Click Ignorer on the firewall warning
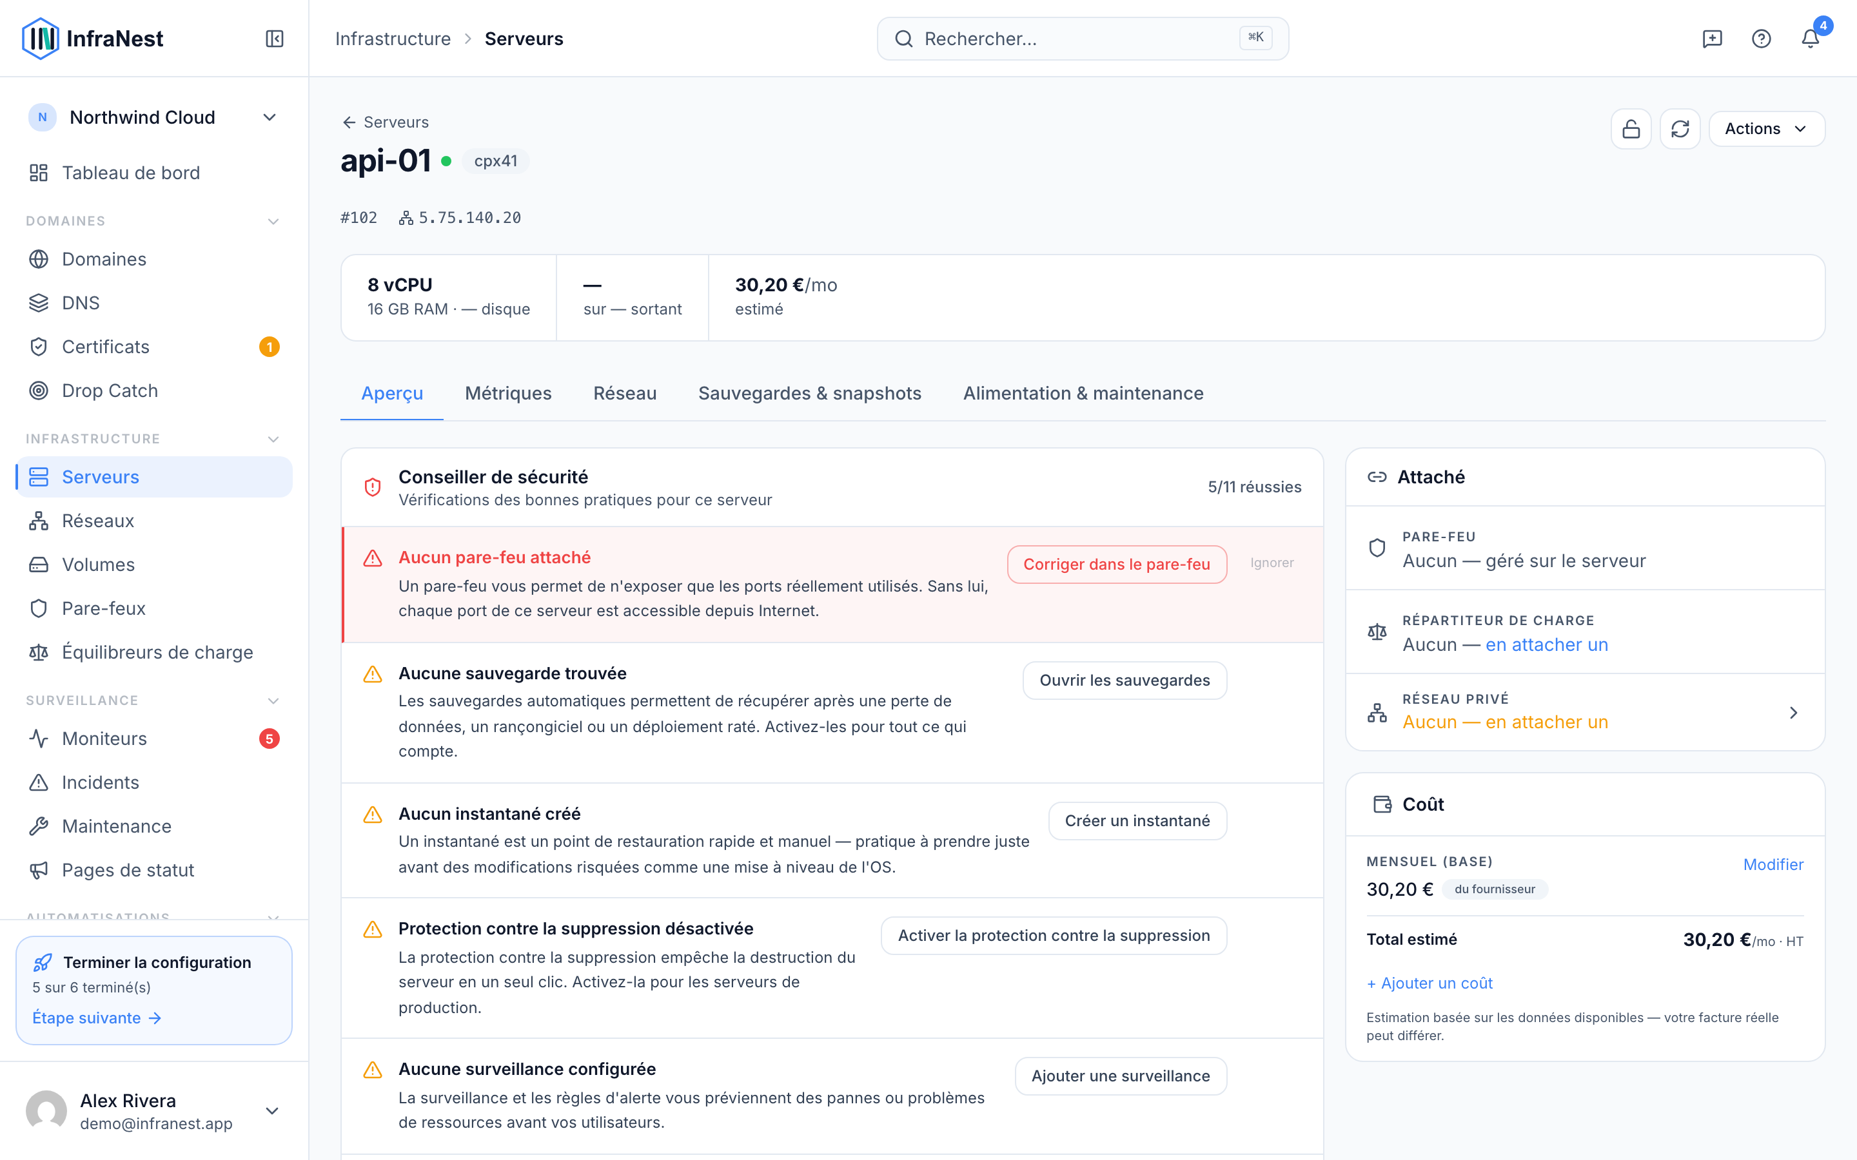This screenshot has width=1857, height=1160. tap(1272, 563)
